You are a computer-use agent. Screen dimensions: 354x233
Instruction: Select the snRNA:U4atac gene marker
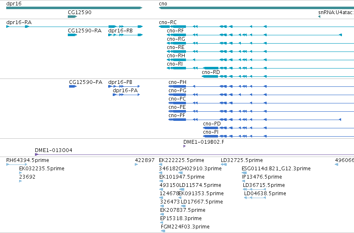[319, 17]
